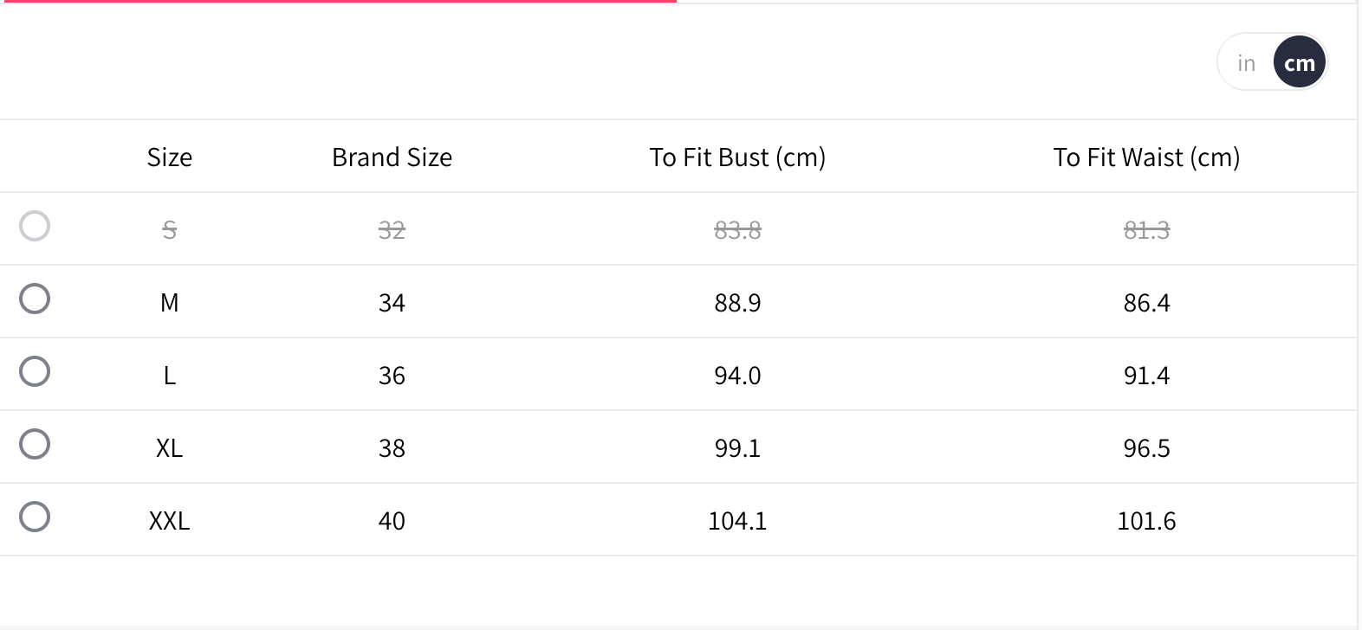Click the XXL size label
Screen dimensions: 1362x630
tap(169, 521)
